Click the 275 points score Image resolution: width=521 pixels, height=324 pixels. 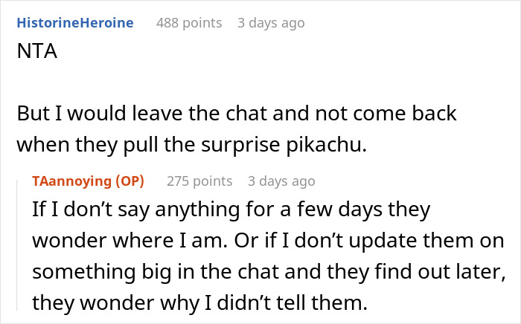click(x=199, y=181)
